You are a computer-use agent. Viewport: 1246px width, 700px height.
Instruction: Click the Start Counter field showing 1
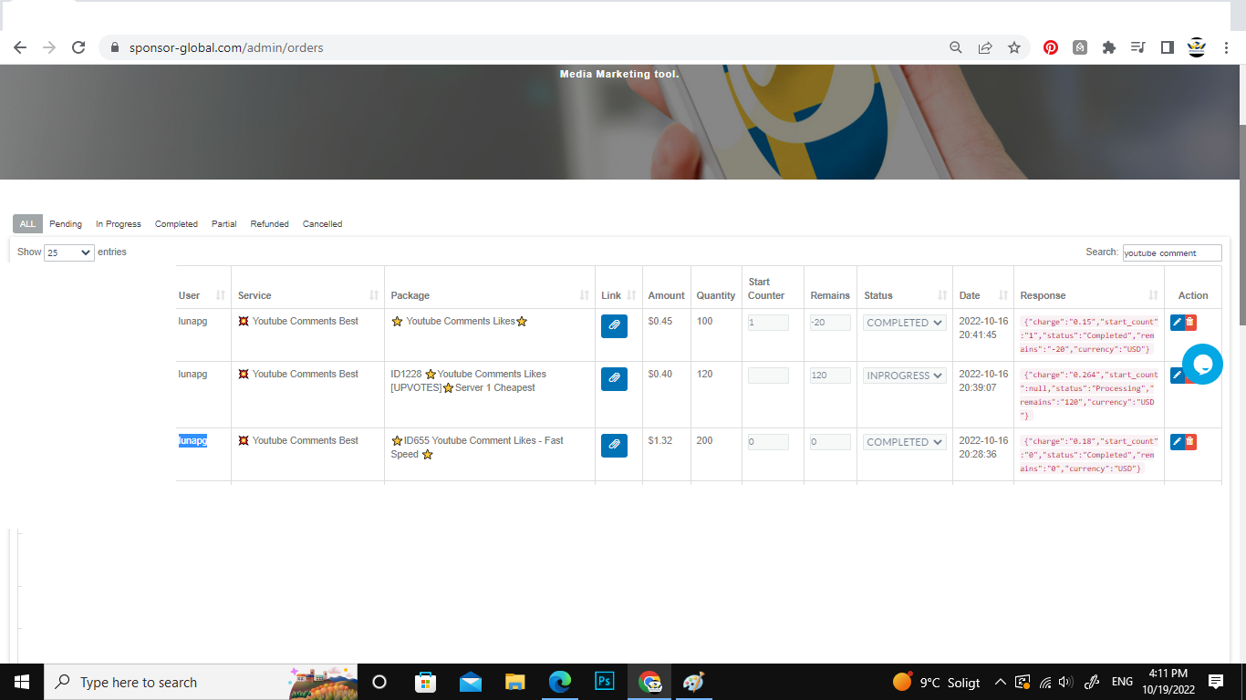(768, 323)
